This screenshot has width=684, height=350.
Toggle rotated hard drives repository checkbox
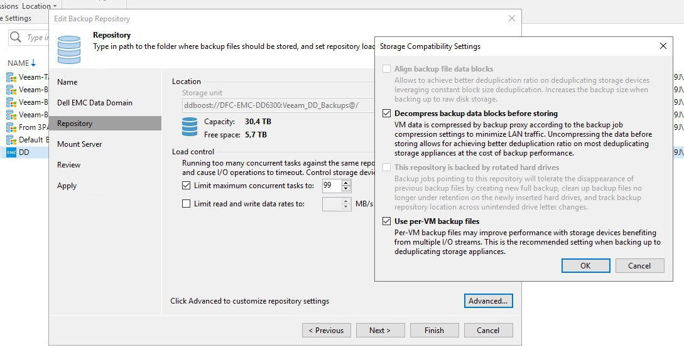pyautogui.click(x=386, y=167)
